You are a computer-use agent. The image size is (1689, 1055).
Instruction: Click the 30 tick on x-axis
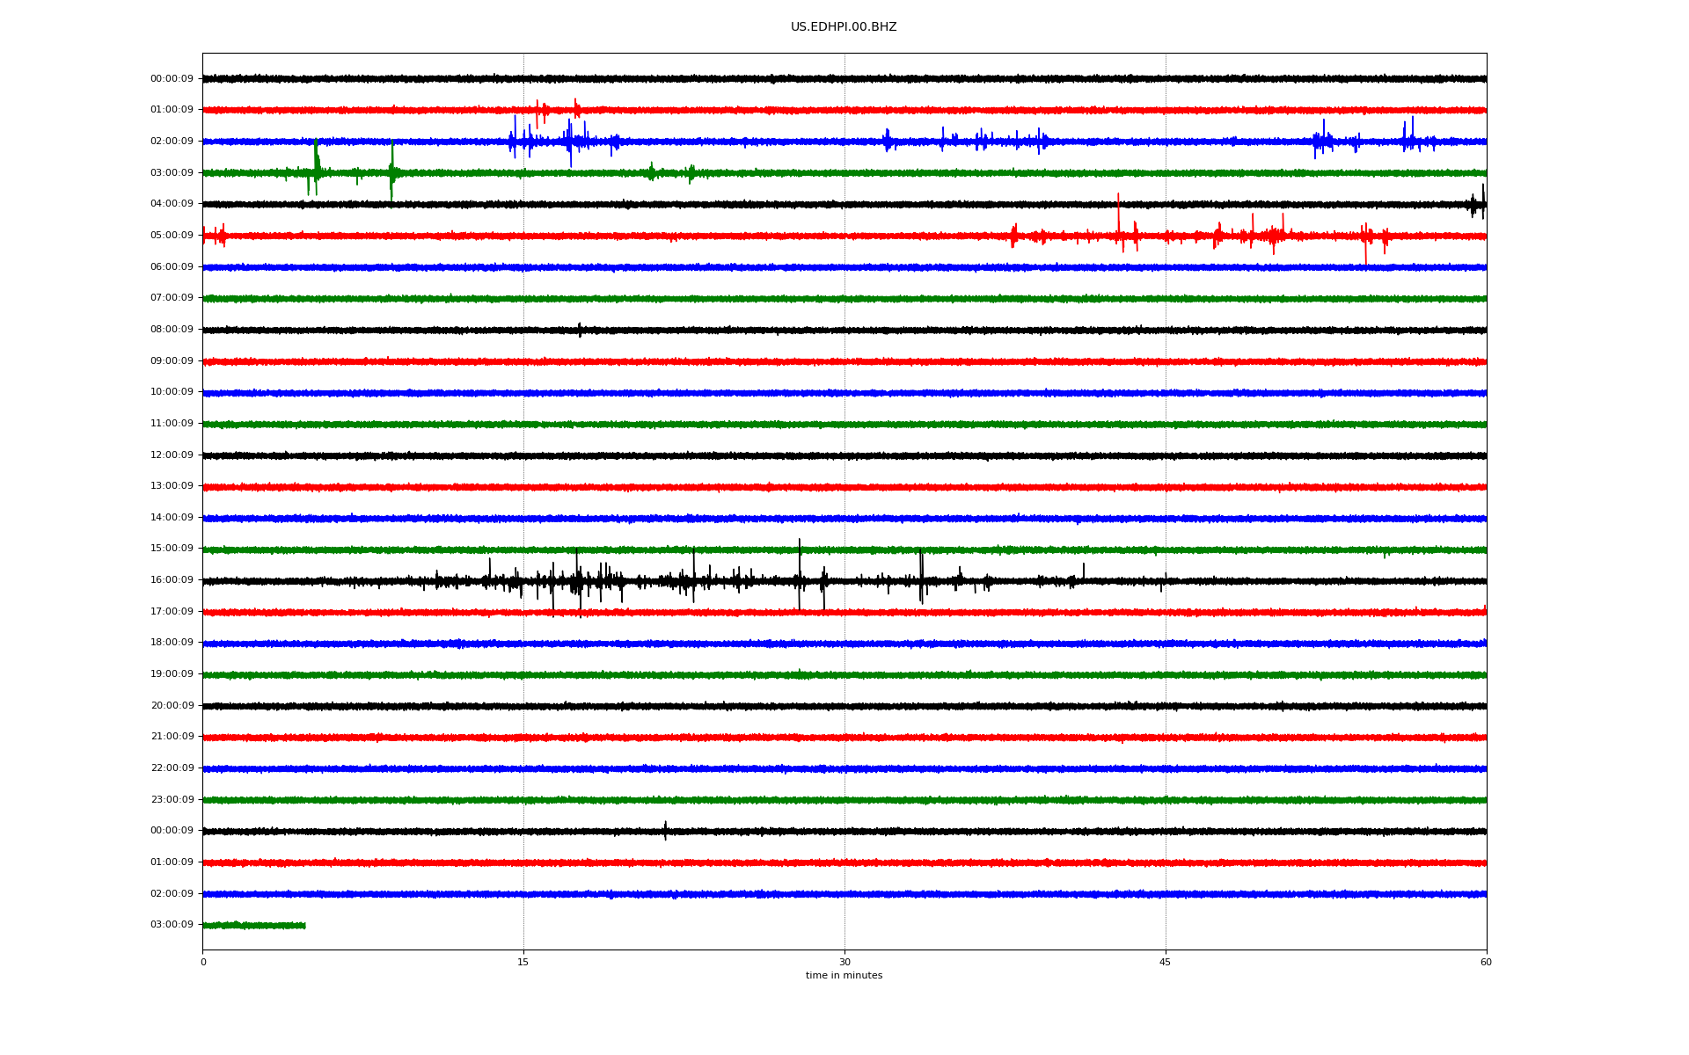tap(844, 962)
